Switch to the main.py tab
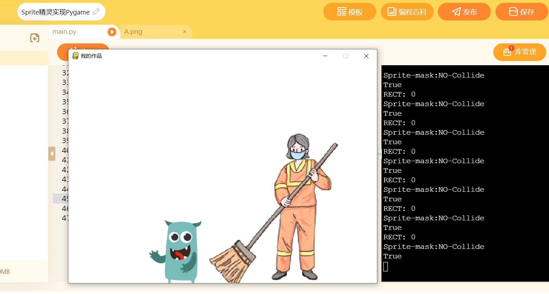Image resolution: width=549 pixels, height=294 pixels. (65, 32)
